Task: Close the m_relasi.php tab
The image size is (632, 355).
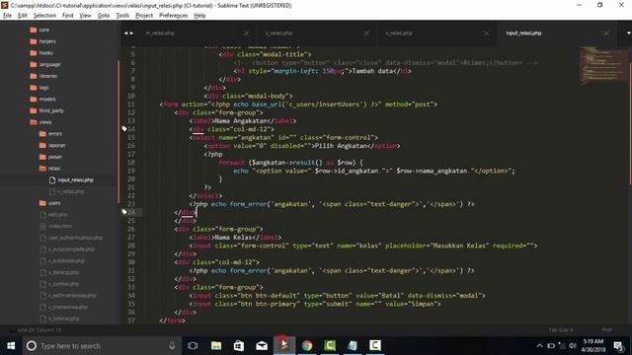Action: pyautogui.click(x=246, y=34)
